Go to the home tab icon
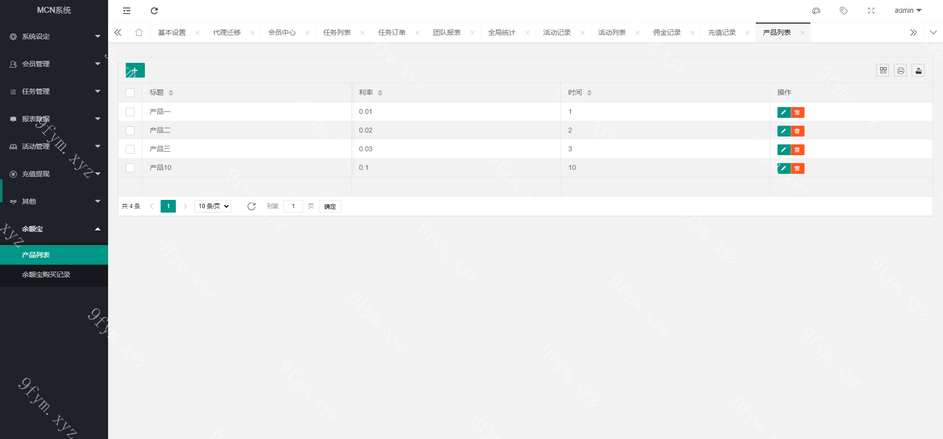This screenshot has width=943, height=439. [x=139, y=32]
